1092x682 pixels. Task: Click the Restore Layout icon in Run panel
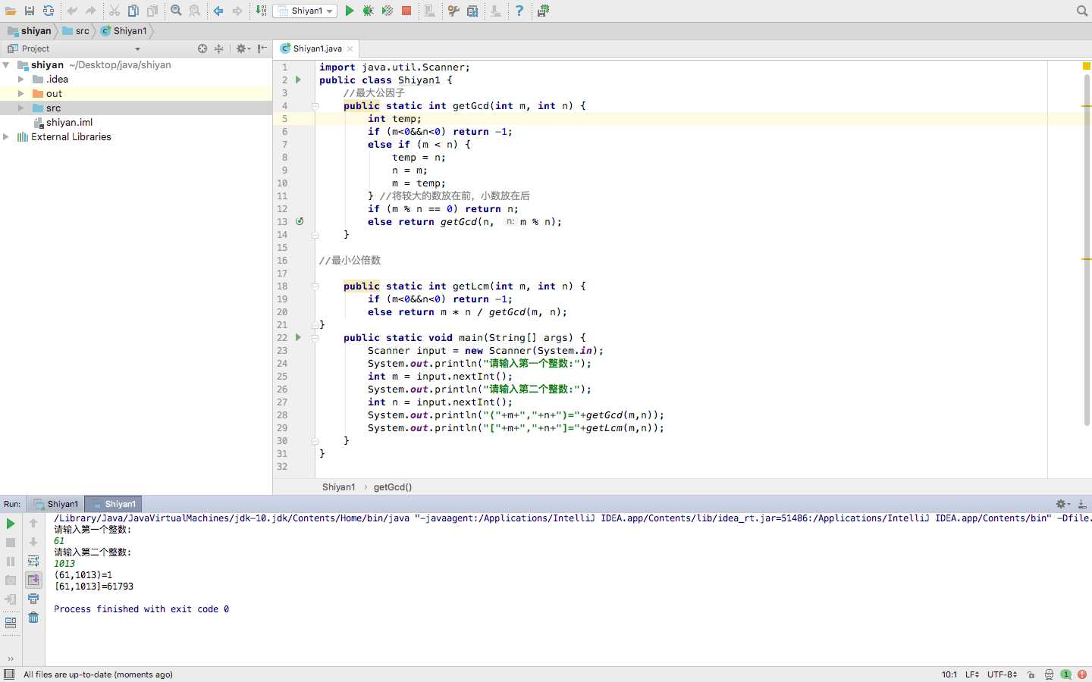click(11, 623)
